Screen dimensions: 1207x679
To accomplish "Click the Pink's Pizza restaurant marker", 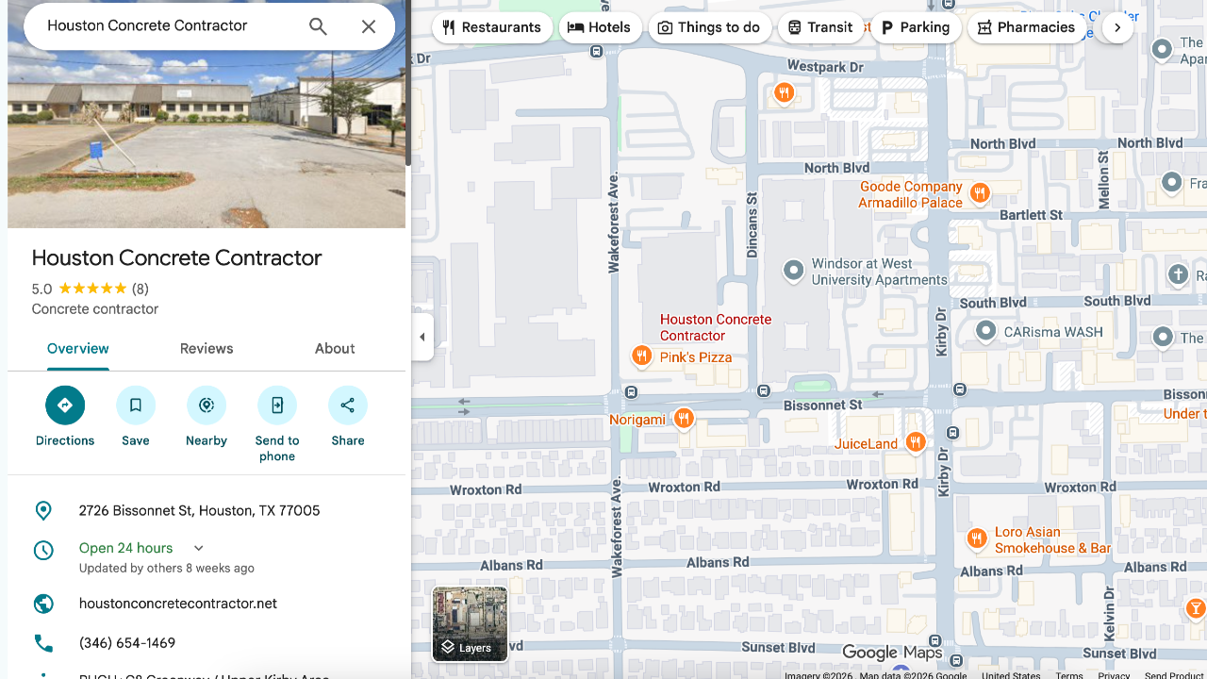I will tap(641, 356).
